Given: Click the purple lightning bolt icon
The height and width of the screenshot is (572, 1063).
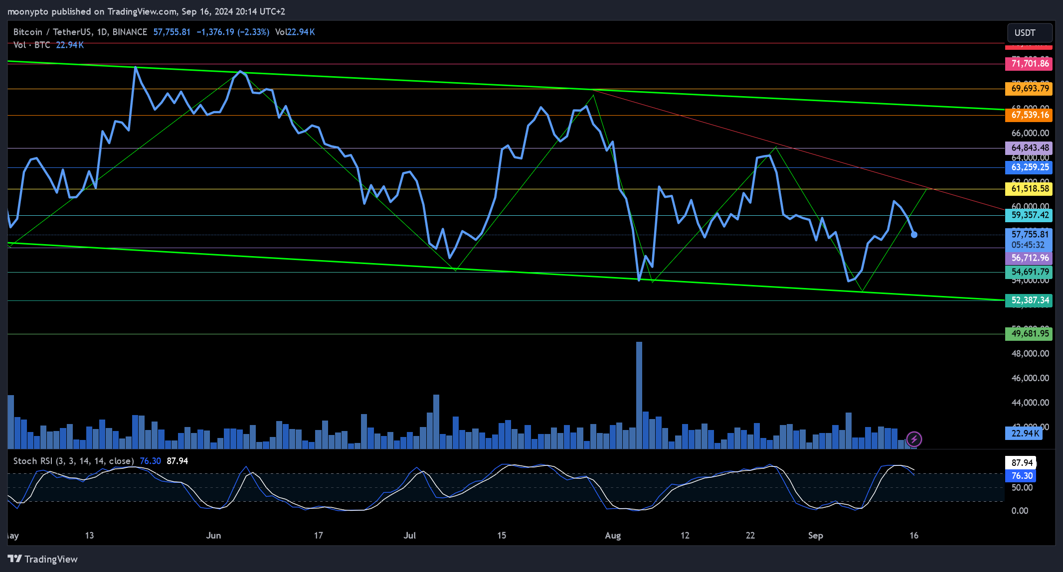Looking at the screenshot, I should point(914,439).
